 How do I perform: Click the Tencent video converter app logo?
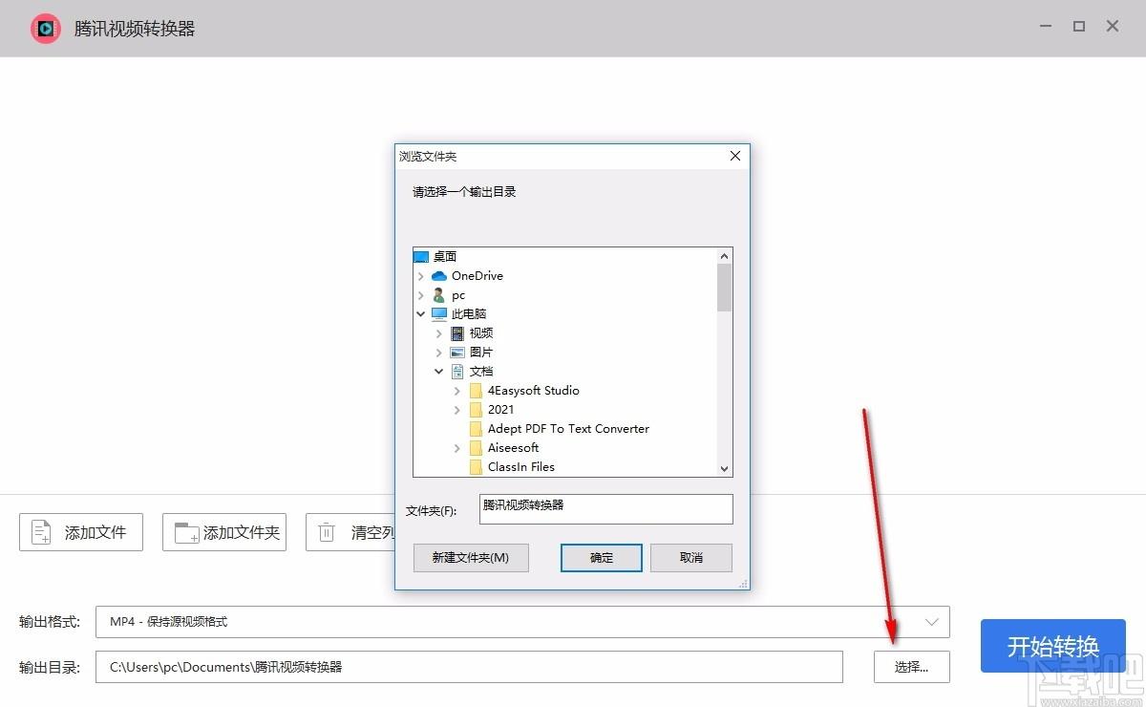point(46,29)
